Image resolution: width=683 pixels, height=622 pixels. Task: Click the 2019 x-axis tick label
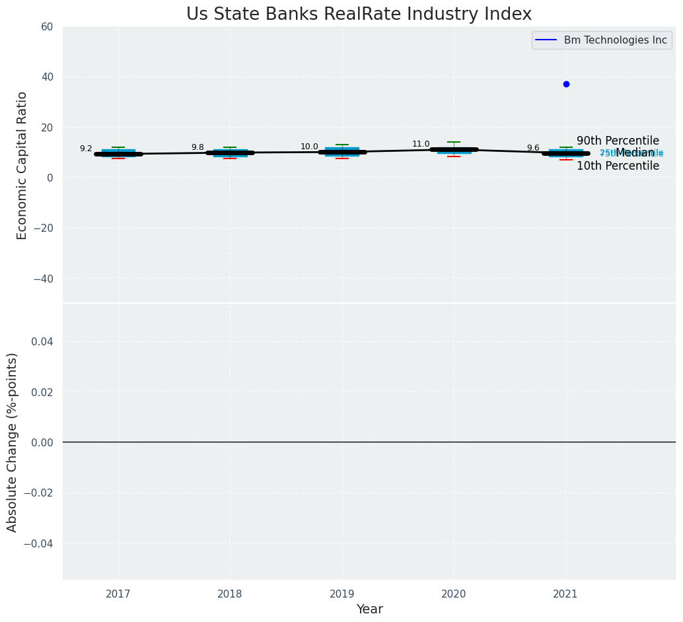click(342, 594)
